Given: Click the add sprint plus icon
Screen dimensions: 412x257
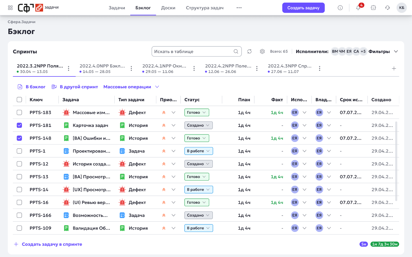Looking at the screenshot, I should point(394,68).
